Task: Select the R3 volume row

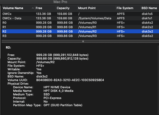Action: [x=80, y=36]
